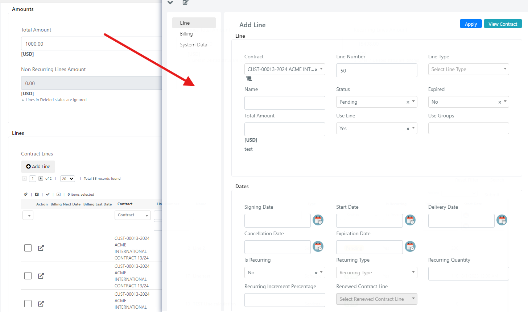Click the background Total Amount field 1000.00

pyautogui.click(x=91, y=43)
